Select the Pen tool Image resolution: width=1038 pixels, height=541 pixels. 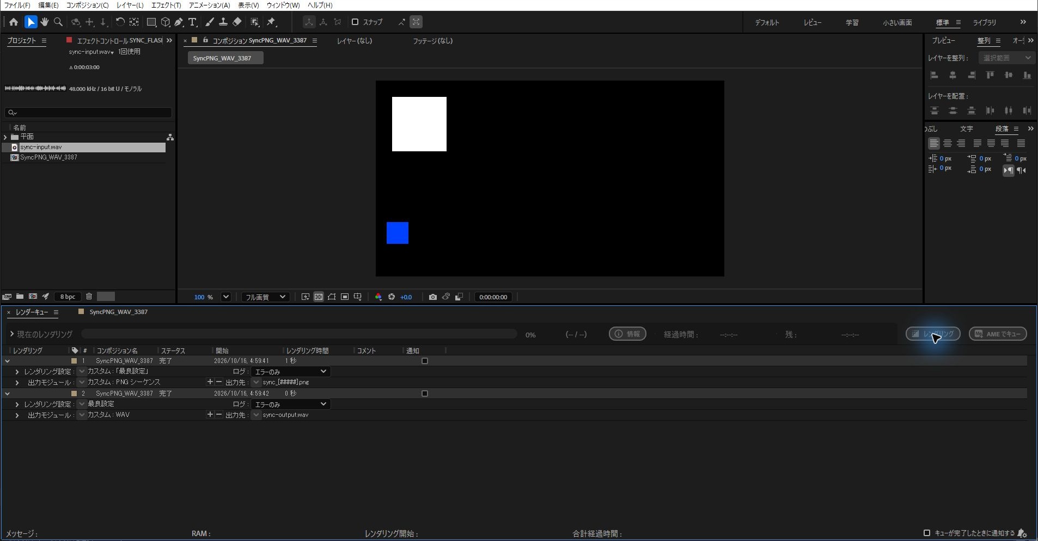pyautogui.click(x=179, y=22)
